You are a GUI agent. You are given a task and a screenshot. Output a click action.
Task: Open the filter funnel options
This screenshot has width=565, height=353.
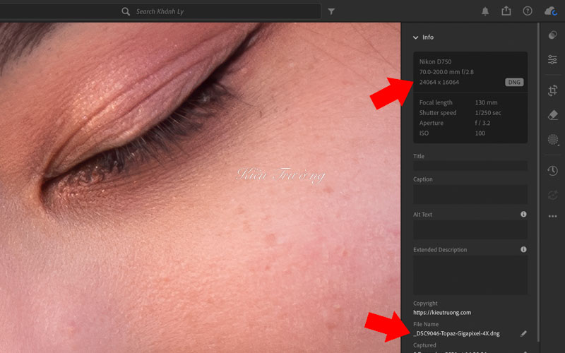pyautogui.click(x=331, y=11)
